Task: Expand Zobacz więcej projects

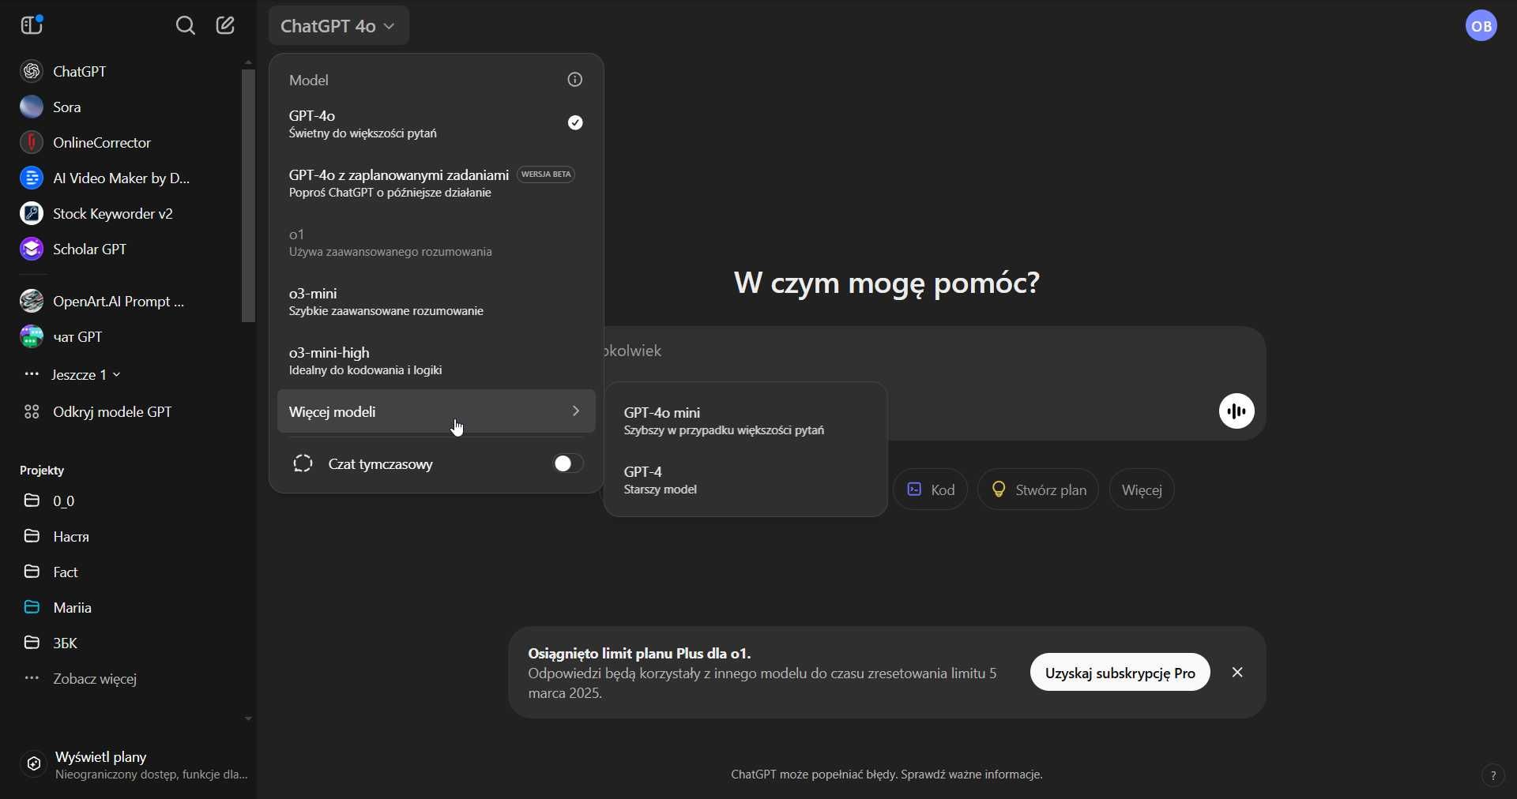Action: click(80, 679)
